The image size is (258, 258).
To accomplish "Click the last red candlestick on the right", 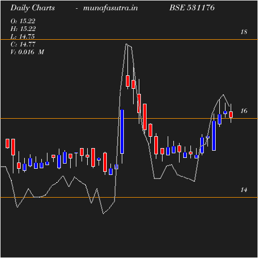I will 231,115.
